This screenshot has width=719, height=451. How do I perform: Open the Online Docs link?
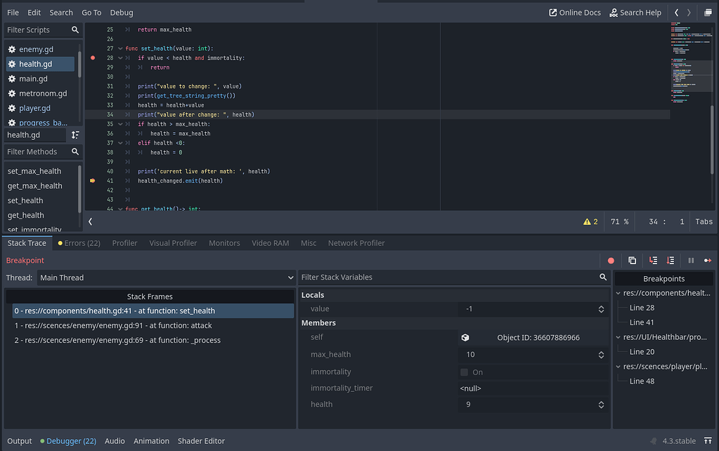tap(574, 12)
